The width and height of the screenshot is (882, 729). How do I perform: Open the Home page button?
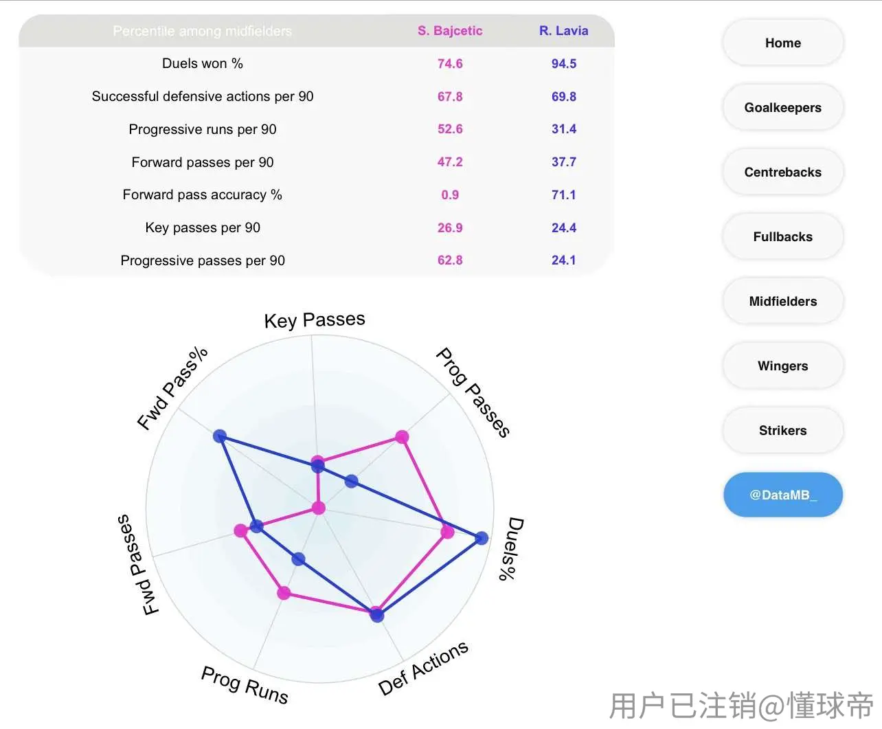click(782, 43)
